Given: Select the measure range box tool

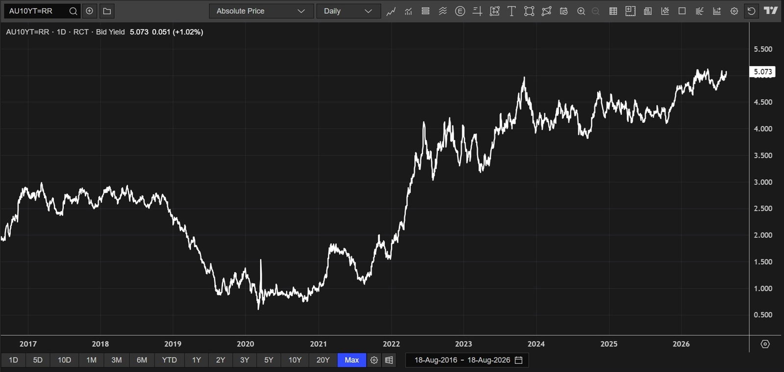Looking at the screenshot, I should [494, 11].
